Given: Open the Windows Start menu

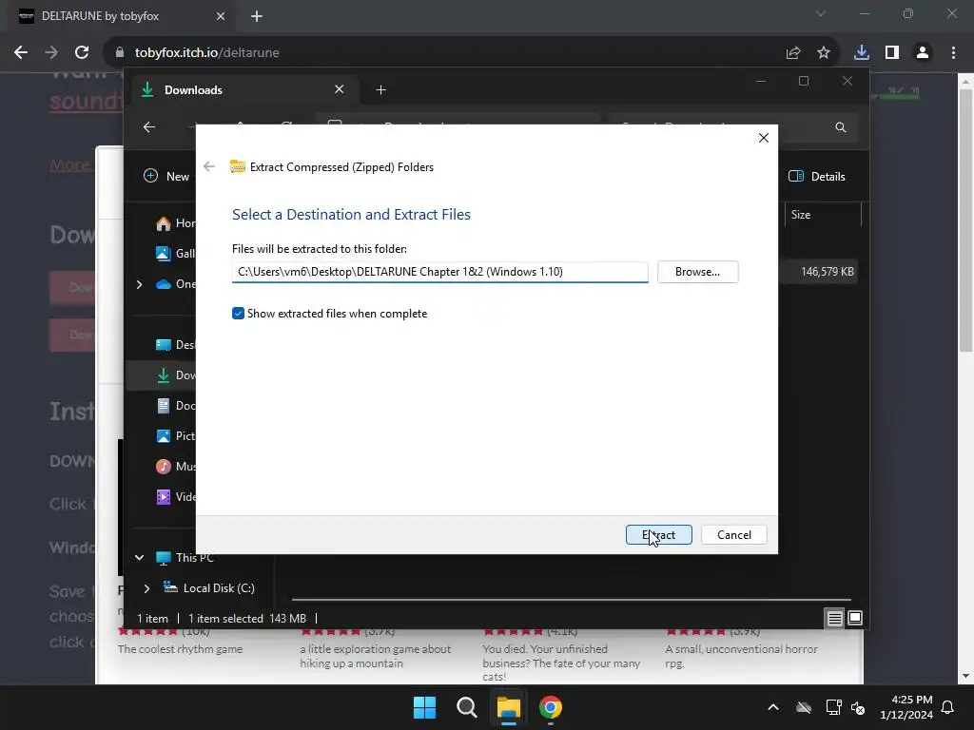Looking at the screenshot, I should point(425,707).
